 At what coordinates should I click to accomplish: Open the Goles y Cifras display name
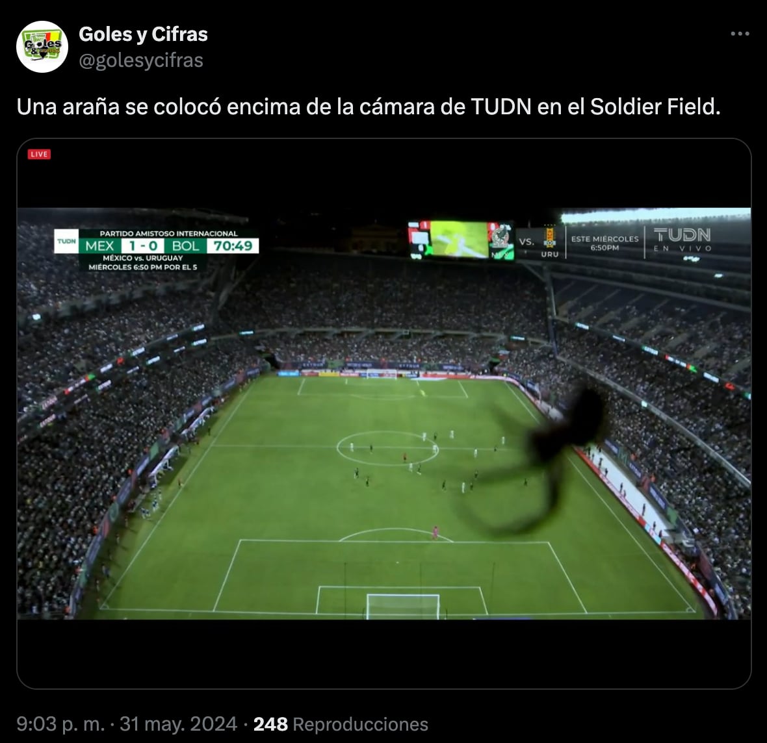143,34
